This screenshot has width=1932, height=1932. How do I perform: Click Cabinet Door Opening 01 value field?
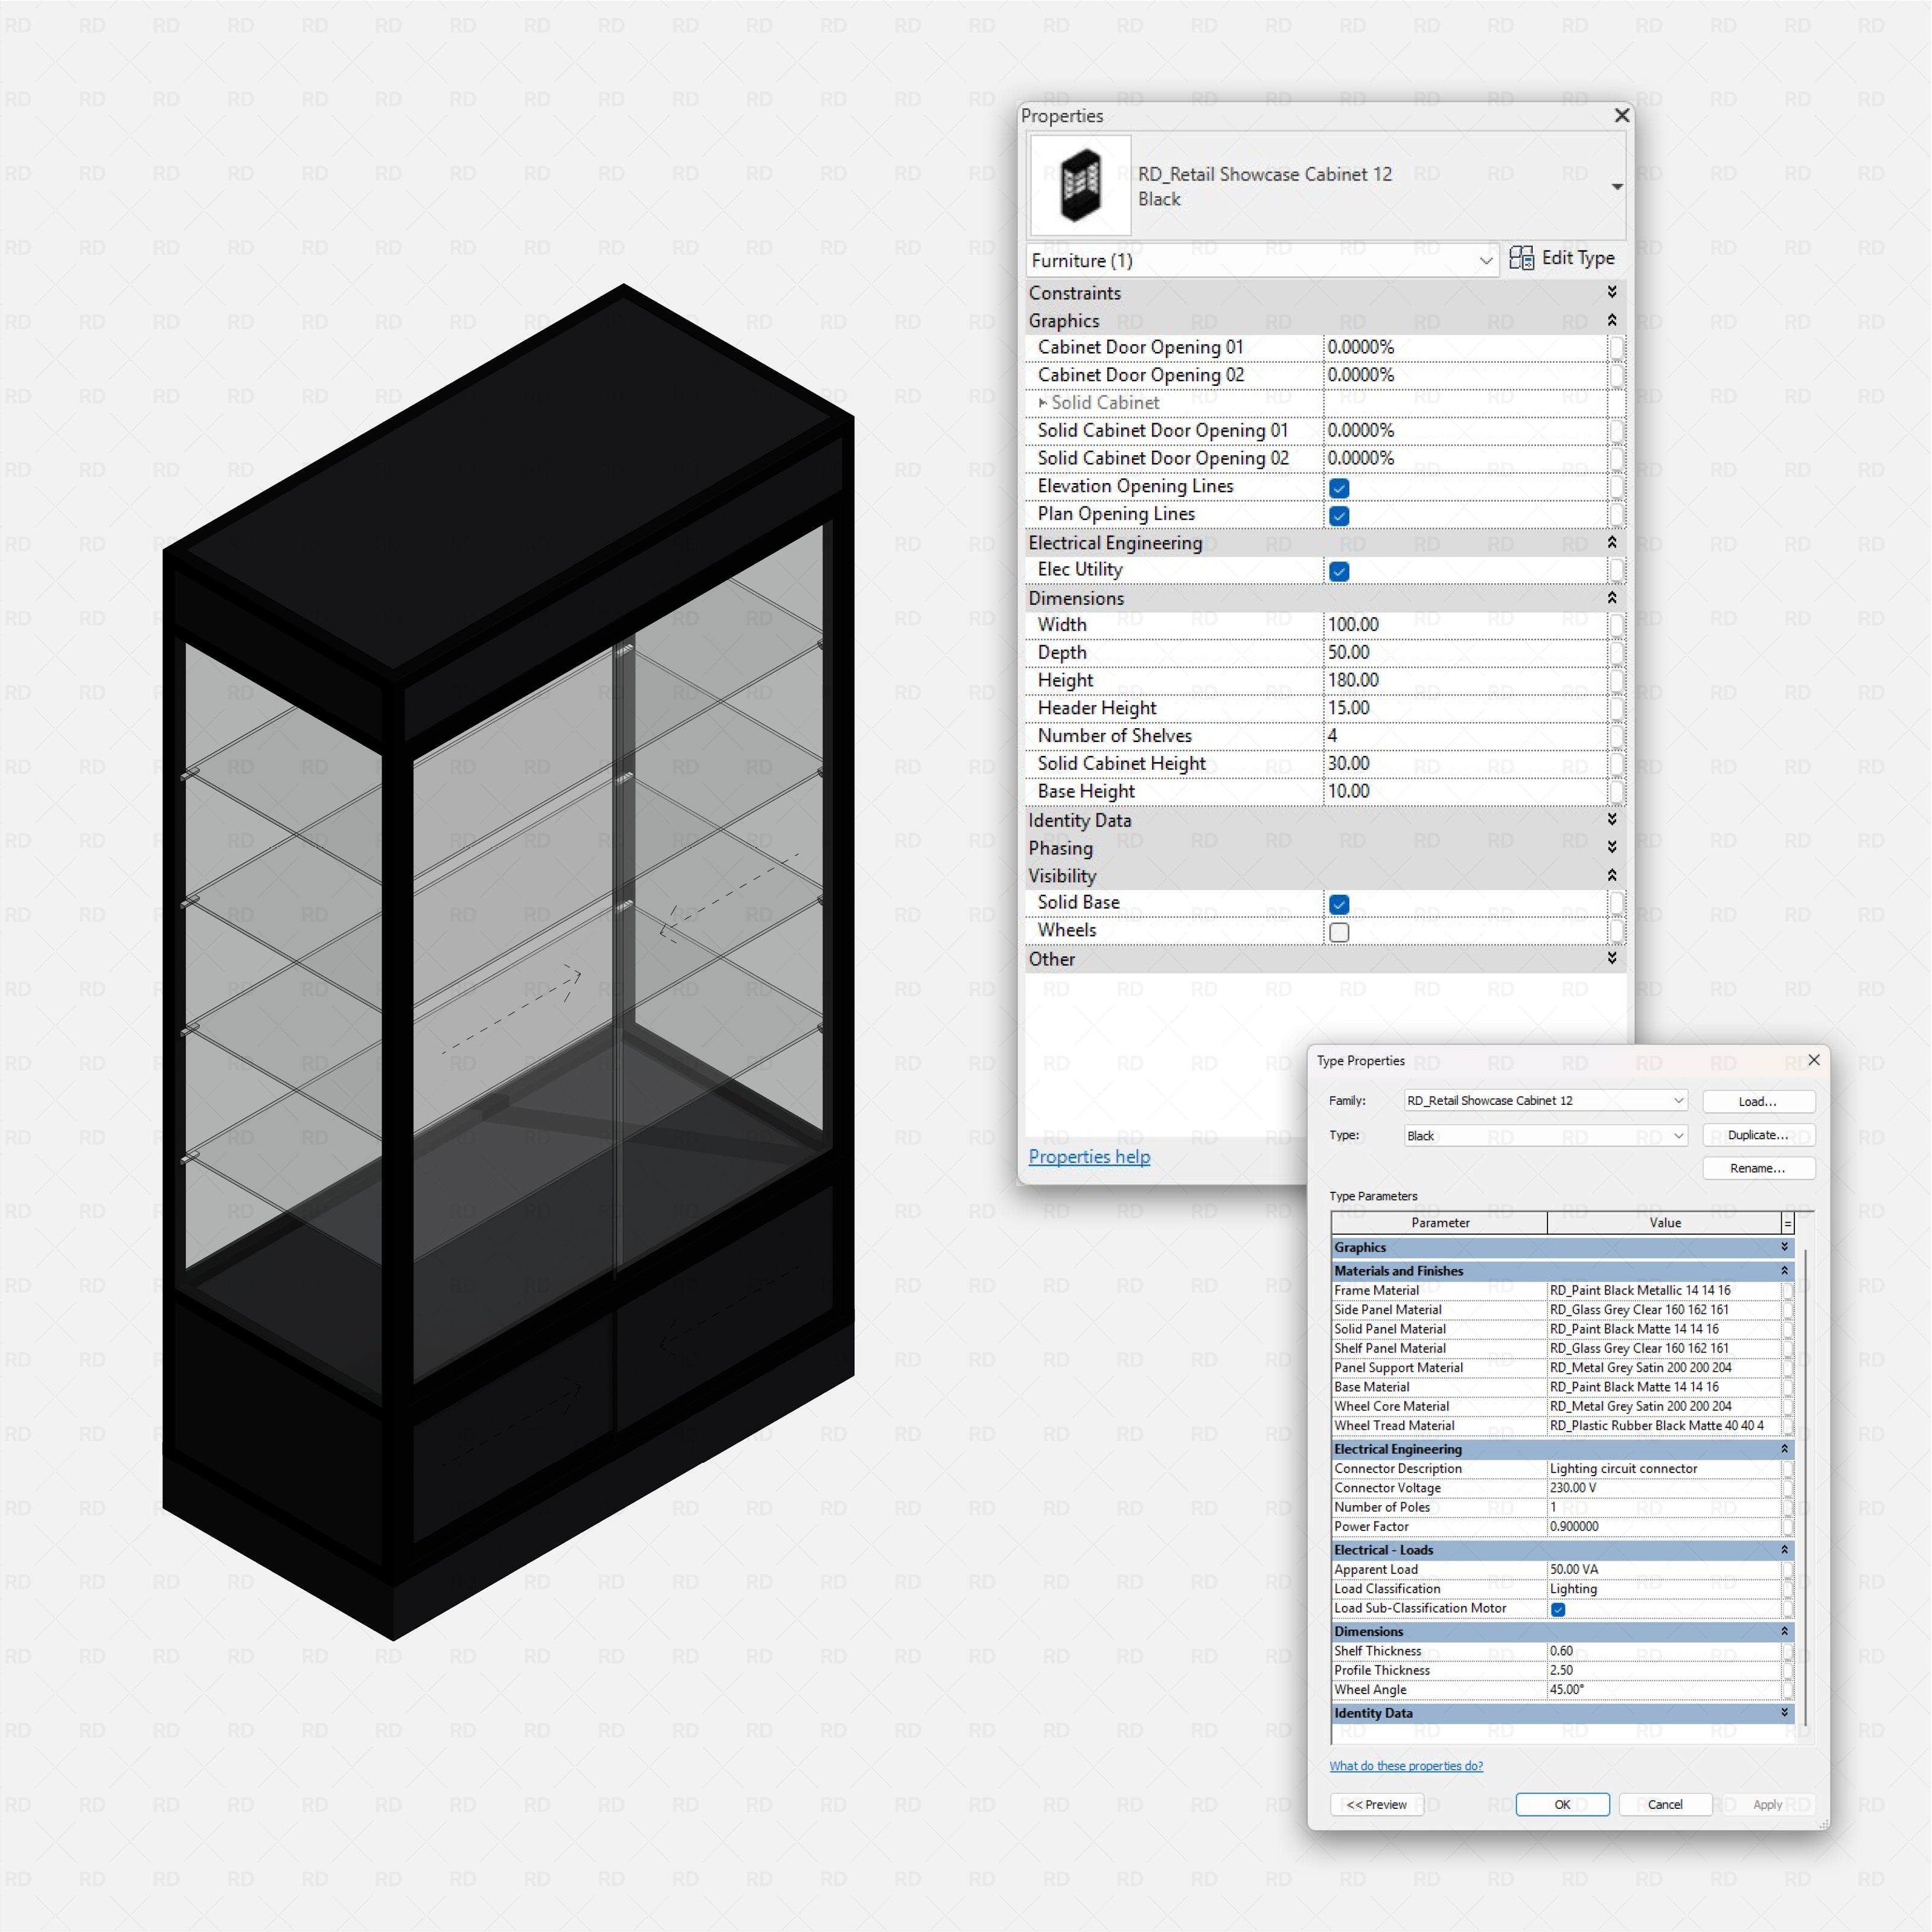point(1465,347)
